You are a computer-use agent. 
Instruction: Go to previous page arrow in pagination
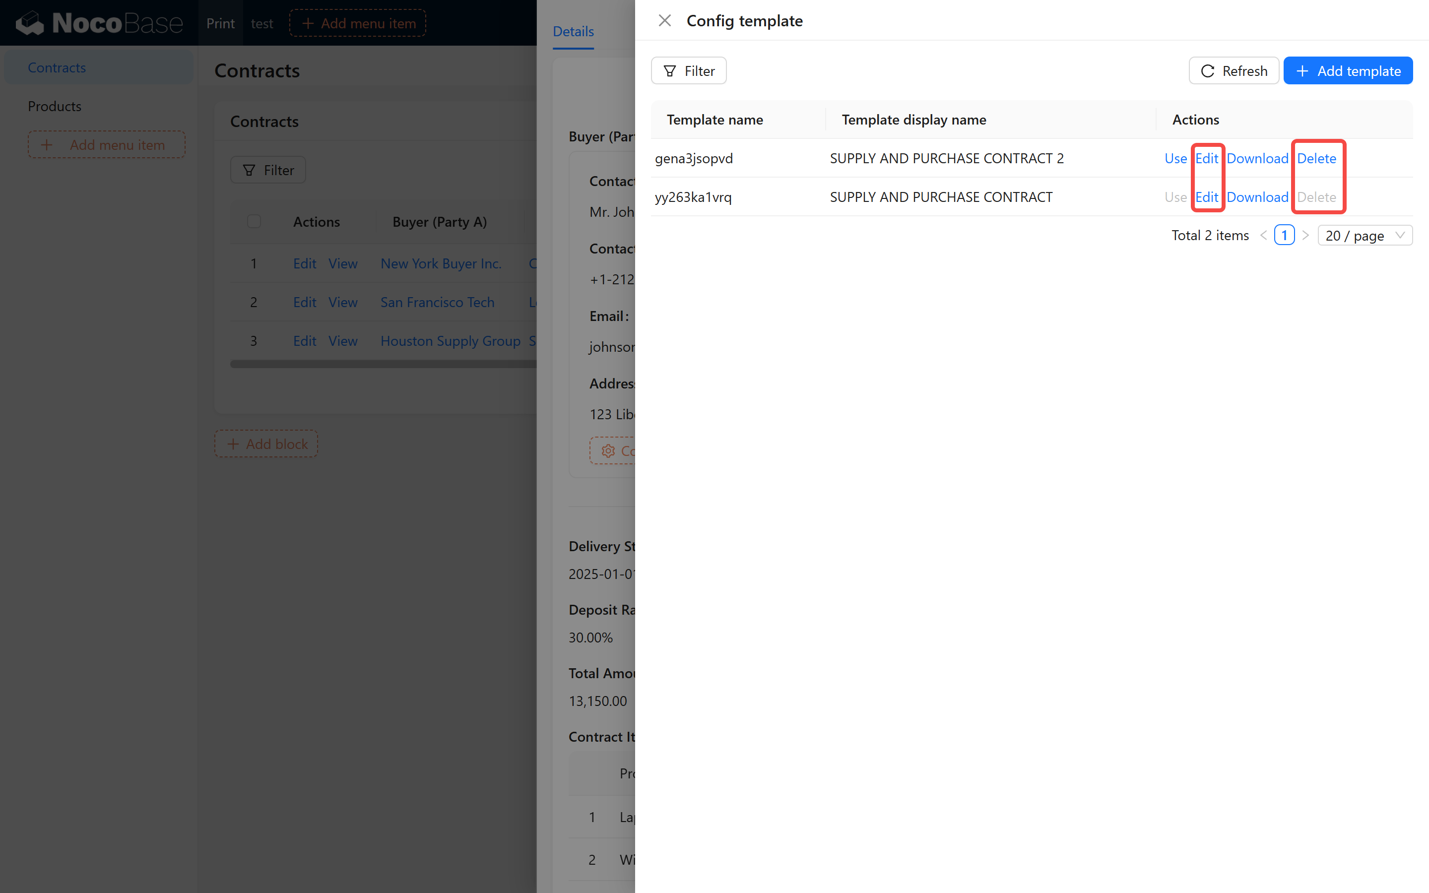tap(1264, 235)
